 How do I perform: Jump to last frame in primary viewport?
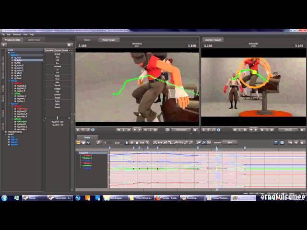coord(155,130)
